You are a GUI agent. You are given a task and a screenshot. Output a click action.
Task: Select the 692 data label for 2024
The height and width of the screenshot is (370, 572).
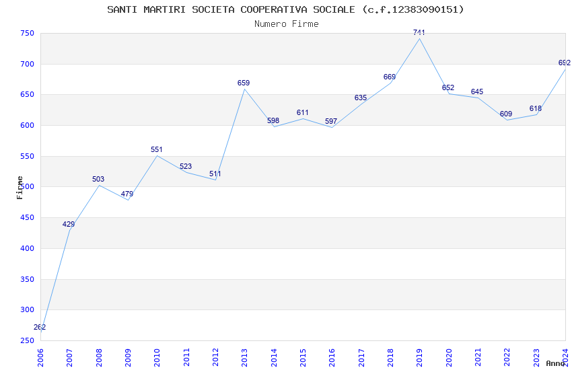click(x=565, y=63)
